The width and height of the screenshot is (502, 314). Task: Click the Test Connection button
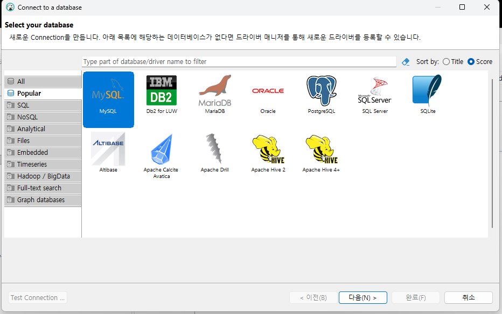tap(38, 297)
